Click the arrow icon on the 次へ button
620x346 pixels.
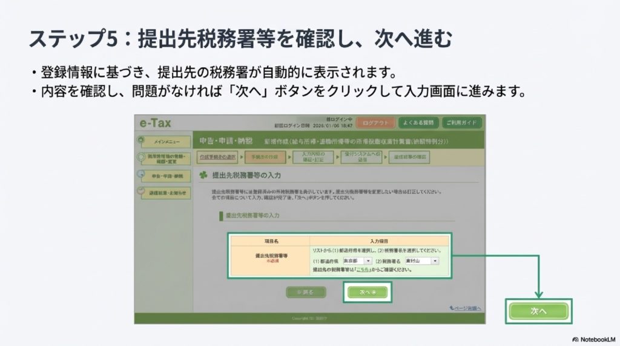pyautogui.click(x=374, y=292)
